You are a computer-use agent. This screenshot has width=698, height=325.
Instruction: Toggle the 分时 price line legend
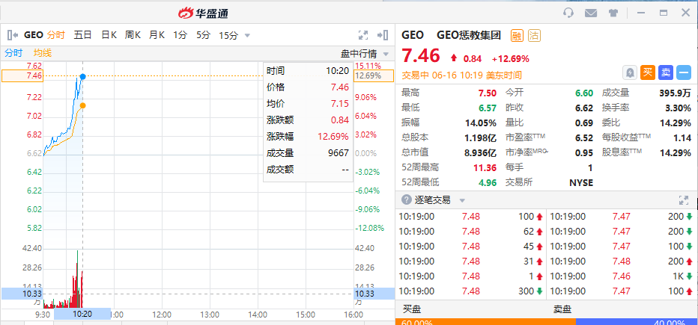coord(13,53)
